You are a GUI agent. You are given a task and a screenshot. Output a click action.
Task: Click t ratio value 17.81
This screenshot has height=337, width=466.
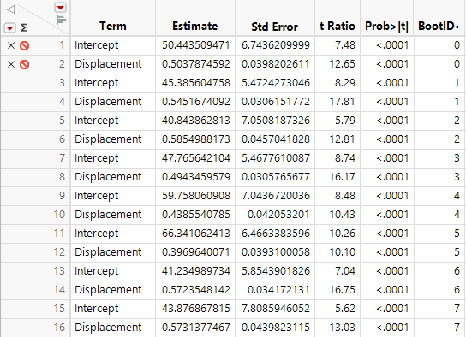tap(343, 102)
